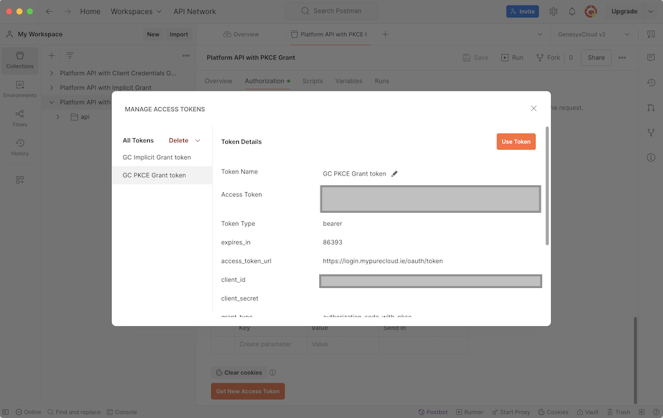Open the Delete dropdown for tokens
The width and height of the screenshot is (663, 418).
tap(184, 140)
